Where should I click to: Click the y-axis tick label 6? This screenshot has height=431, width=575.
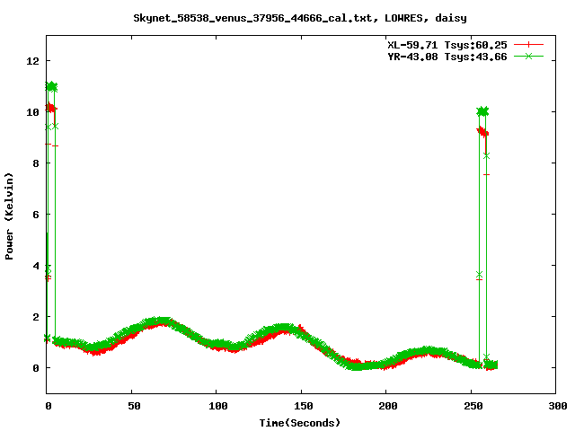click(36, 215)
